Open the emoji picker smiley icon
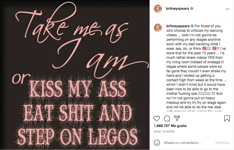 [157, 143]
